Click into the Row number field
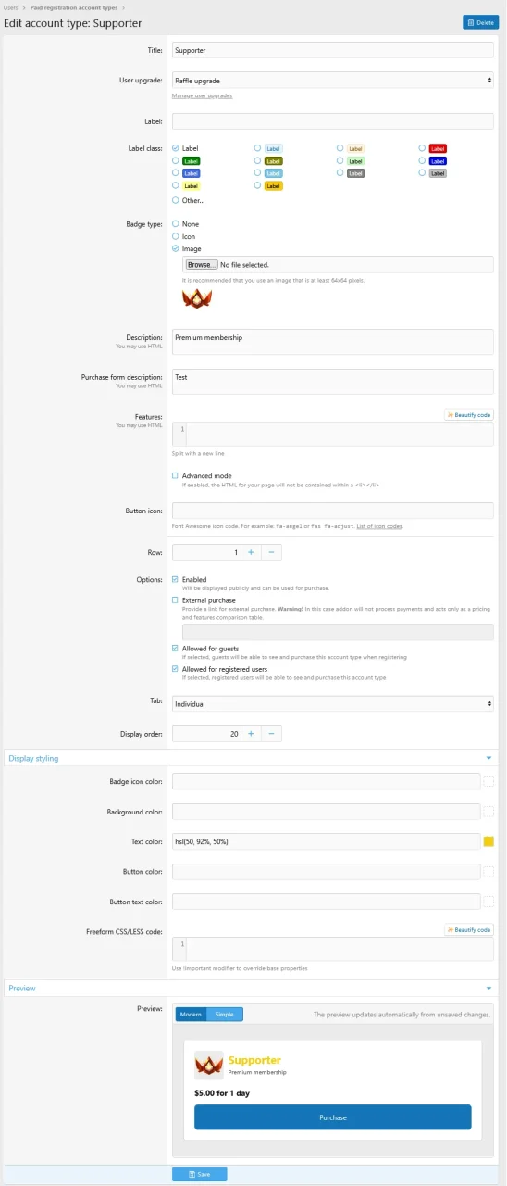507x1186 pixels. pos(206,552)
